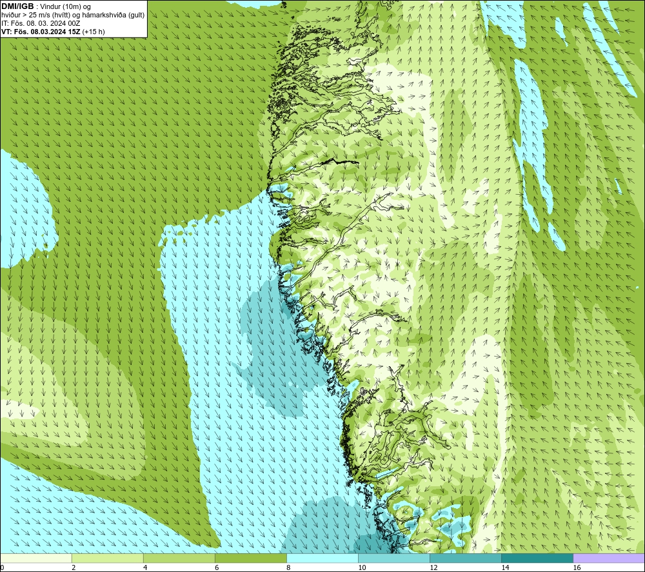
Task: Click the "Vindur (10m) og" label
Action: (x=65, y=7)
